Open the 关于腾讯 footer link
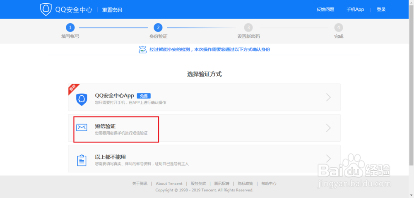Viewport: 414px width, 198px height. (x=140, y=184)
